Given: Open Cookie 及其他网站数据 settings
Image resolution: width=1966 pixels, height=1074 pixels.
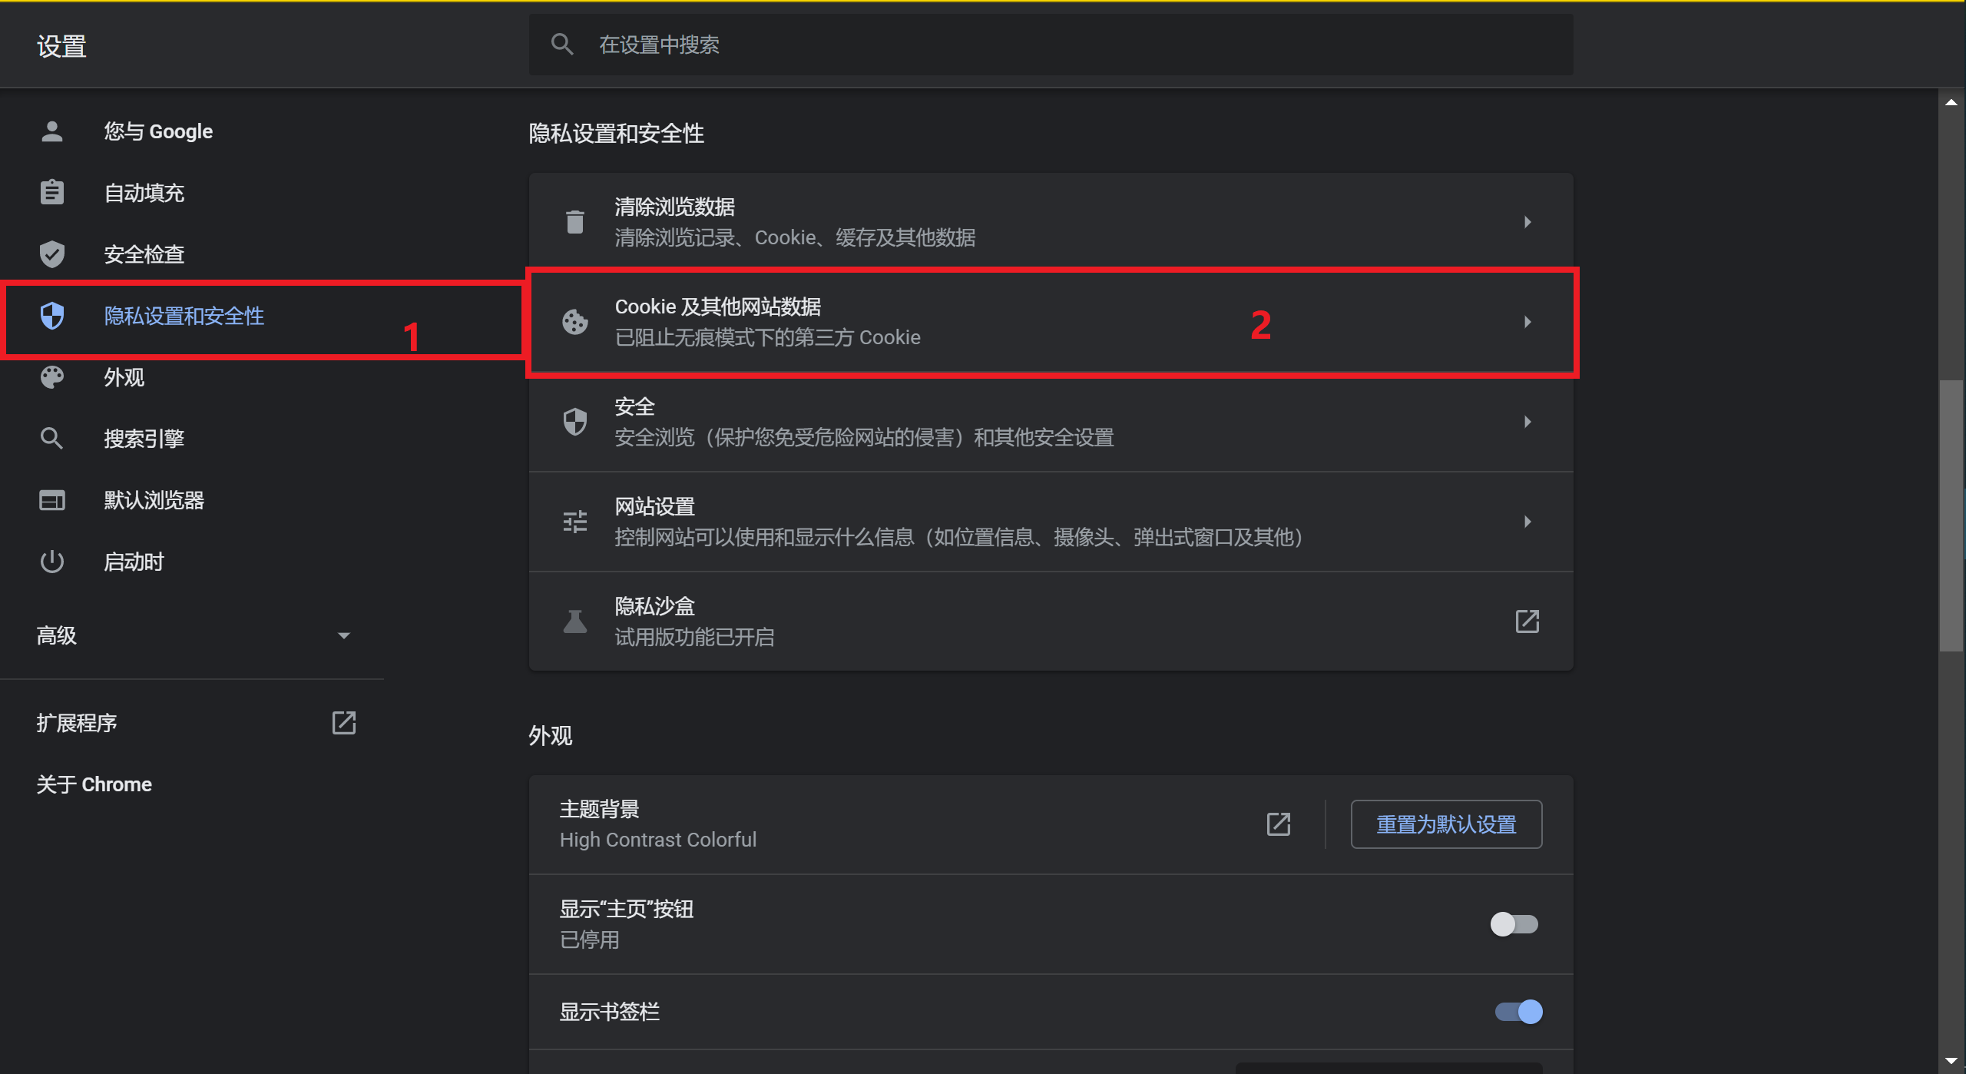Looking at the screenshot, I should coord(1051,322).
